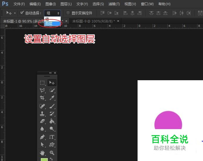Image resolution: width=203 pixels, height=161 pixels.
Task: Select the History Brush tool
Action: [52, 114]
